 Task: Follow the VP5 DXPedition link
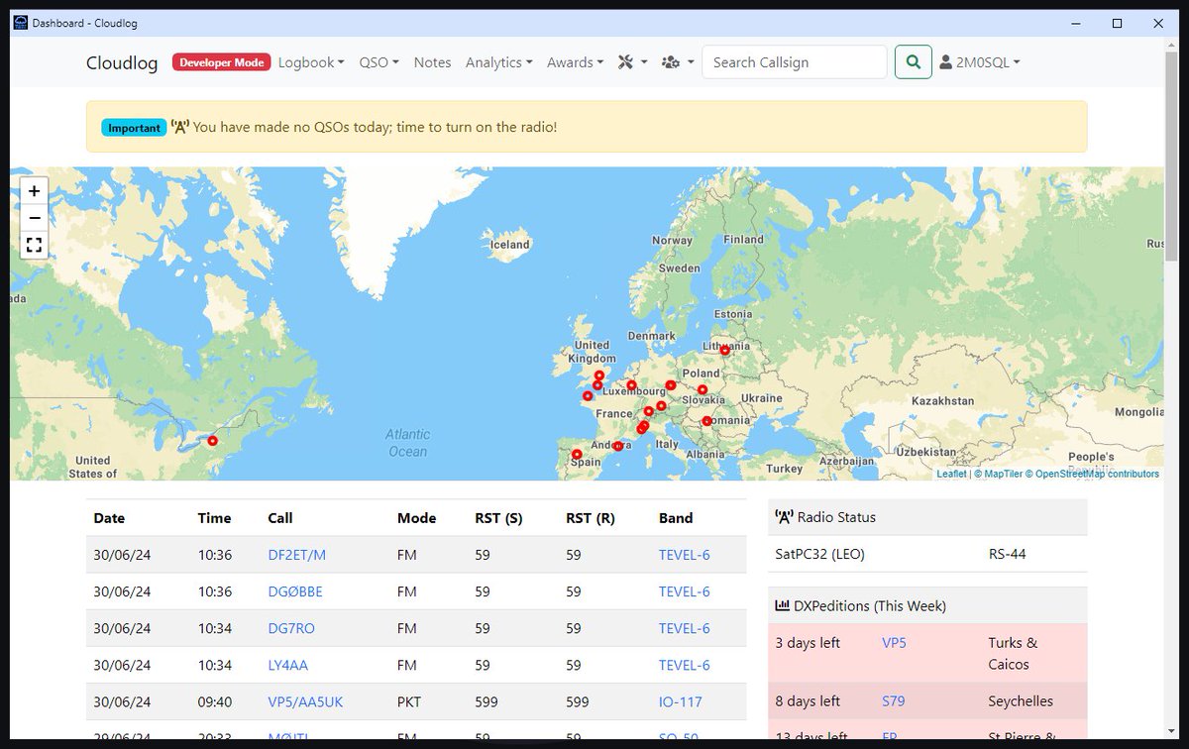(x=894, y=642)
